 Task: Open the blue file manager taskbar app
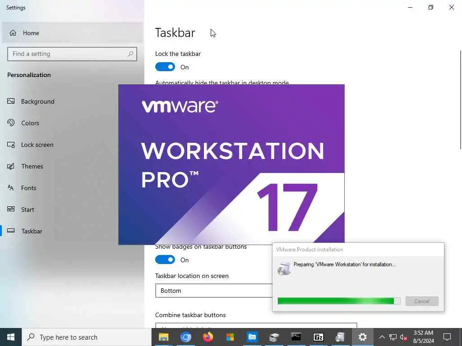tap(252, 337)
